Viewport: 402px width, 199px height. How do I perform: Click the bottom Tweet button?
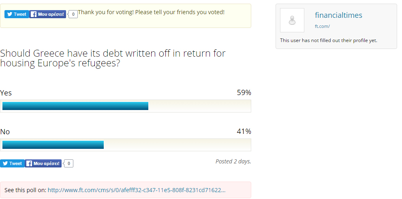(12, 163)
